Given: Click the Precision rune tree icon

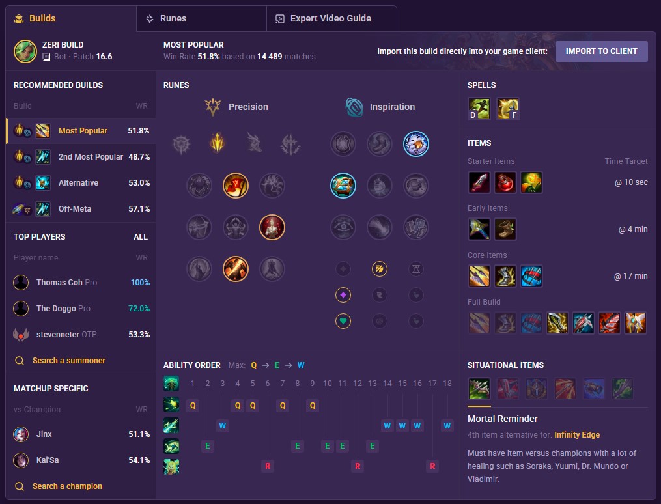Looking at the screenshot, I should click(x=213, y=107).
